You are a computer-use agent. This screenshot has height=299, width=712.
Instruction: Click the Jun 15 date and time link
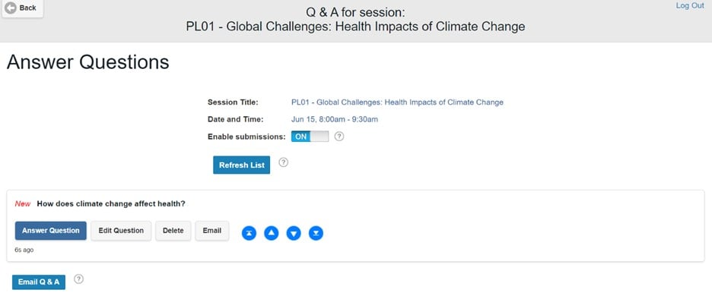[335, 120]
